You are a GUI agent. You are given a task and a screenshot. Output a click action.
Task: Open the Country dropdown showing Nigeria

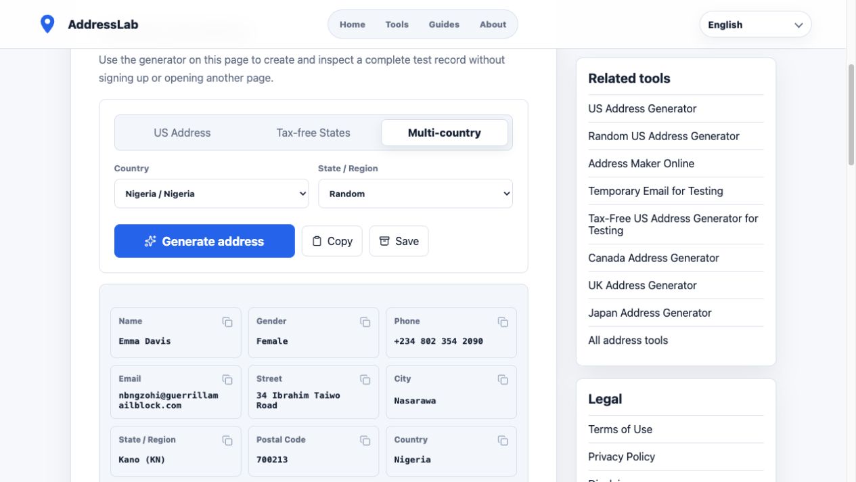[211, 194]
